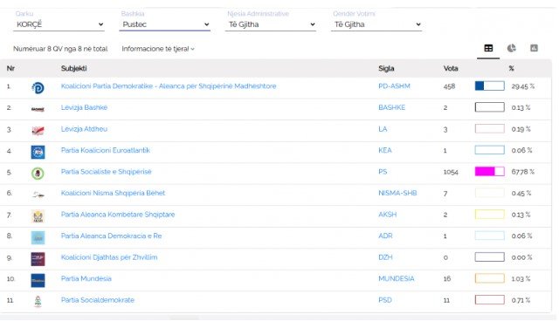Screen dimensions: 559x328
Task: Click the magenta PS percentage bar
Action: click(489, 171)
